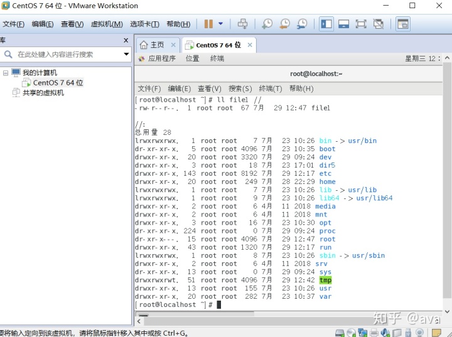
Task: Open the 位置 menu in CentOS panel
Action: pos(193,58)
